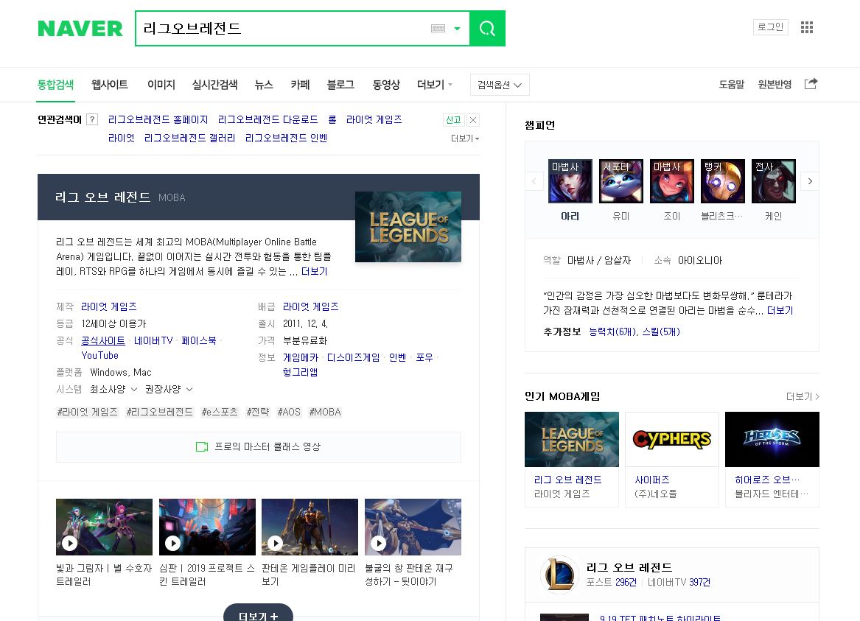860x621 pixels.
Task: Click the 능력치(6개), 스킬(5개) link
Action: point(634,331)
